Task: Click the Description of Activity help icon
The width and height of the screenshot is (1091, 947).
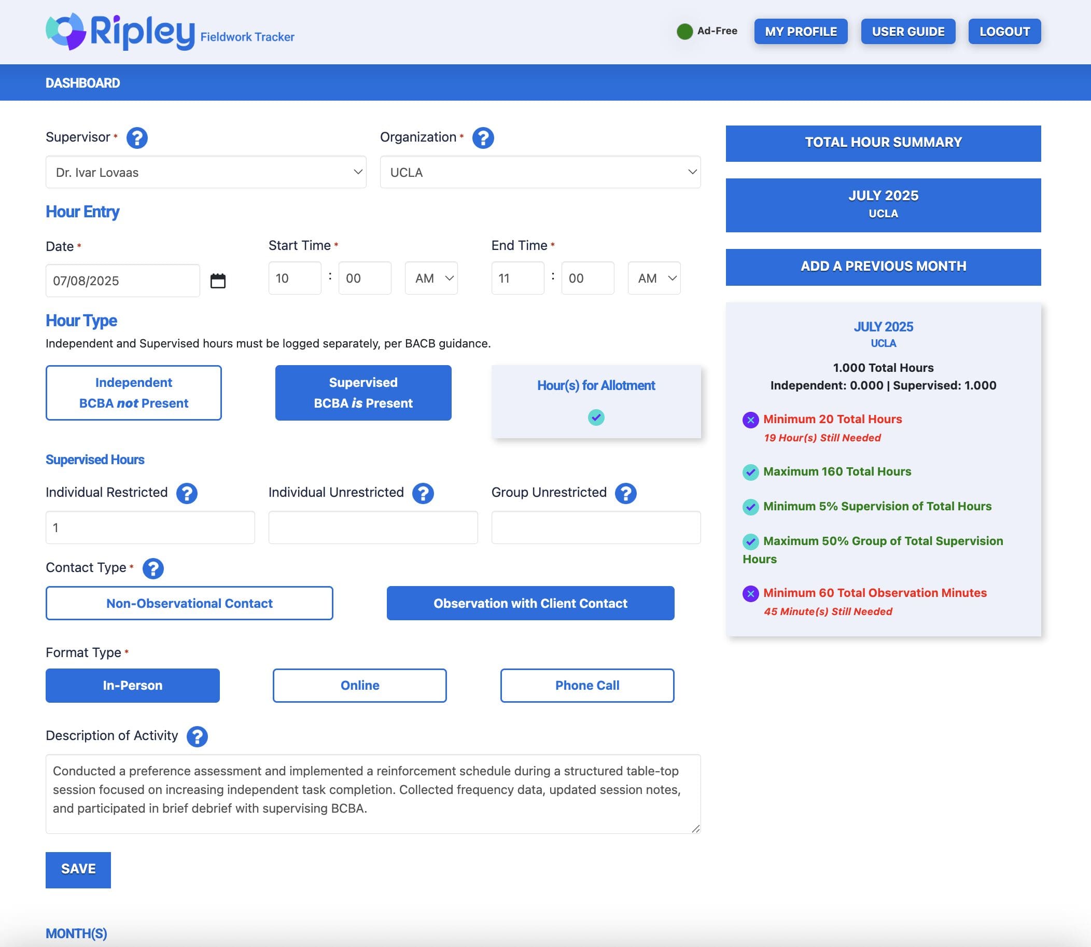Action: coord(197,736)
